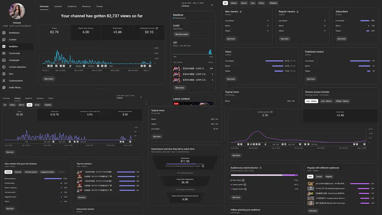Select the External traffic source chip
Screen dimensions: 382x215
pyautogui.click(x=18, y=172)
